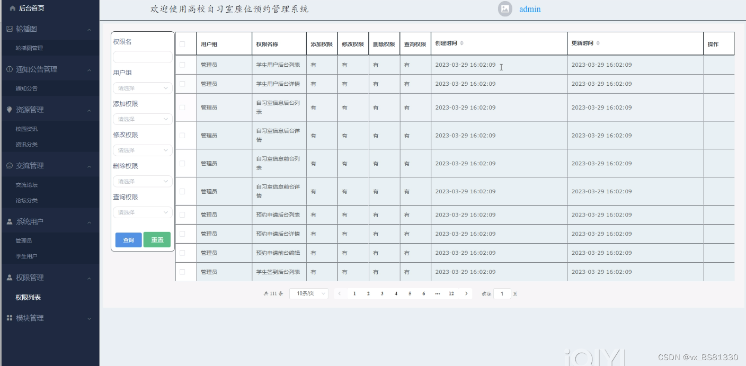Go to page 2

click(x=368, y=293)
